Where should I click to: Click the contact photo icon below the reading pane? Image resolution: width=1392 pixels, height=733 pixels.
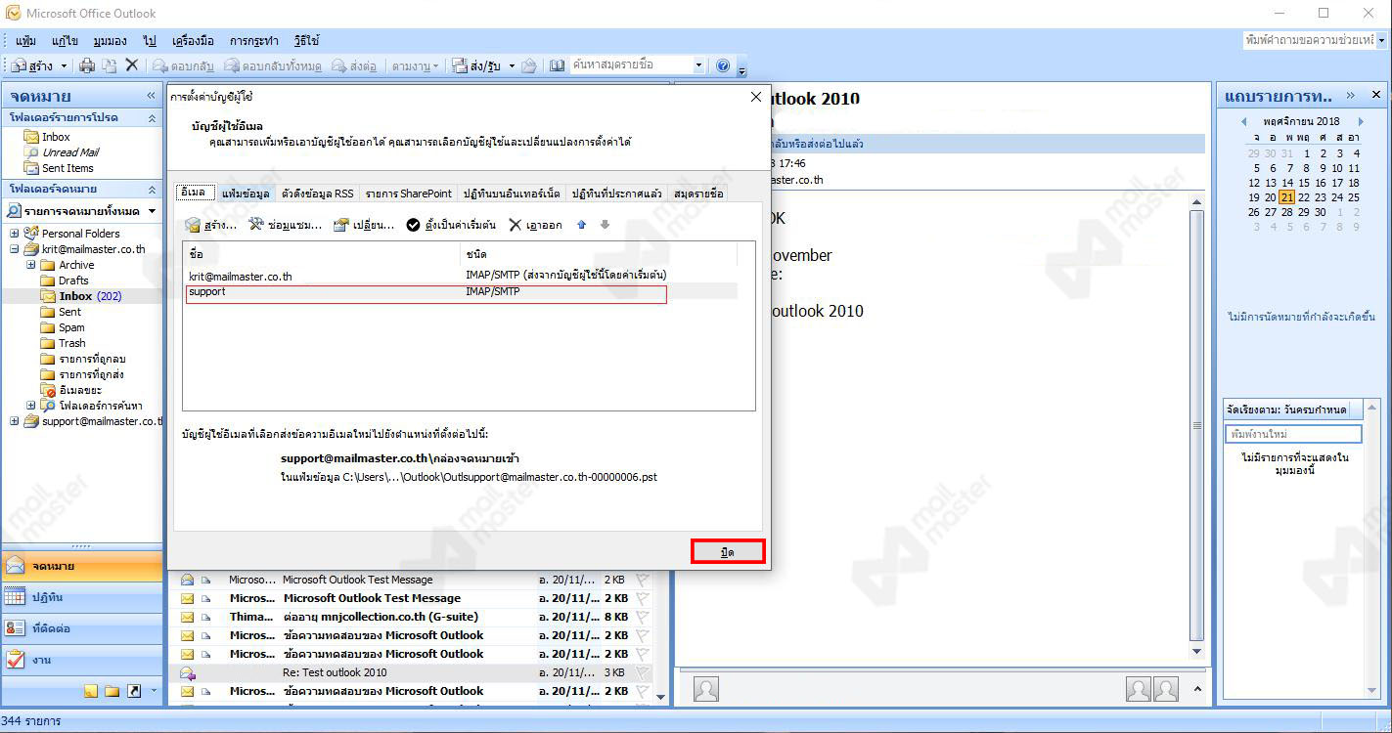pos(705,689)
